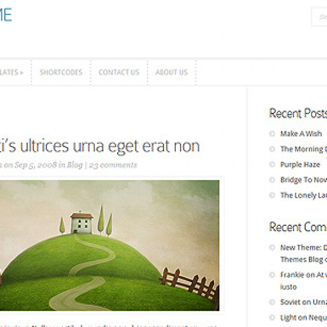This screenshot has height=327, width=327.
Task: Open the post beginning 'Bridge To'
Action: point(303,180)
